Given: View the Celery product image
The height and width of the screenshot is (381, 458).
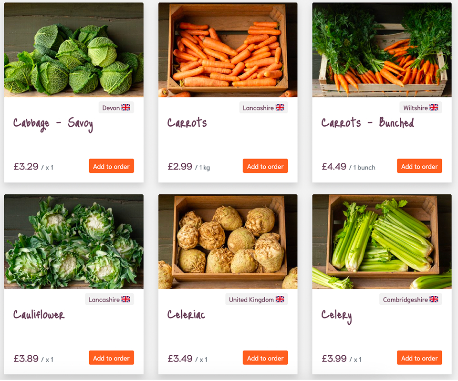Looking at the screenshot, I should (x=382, y=241).
